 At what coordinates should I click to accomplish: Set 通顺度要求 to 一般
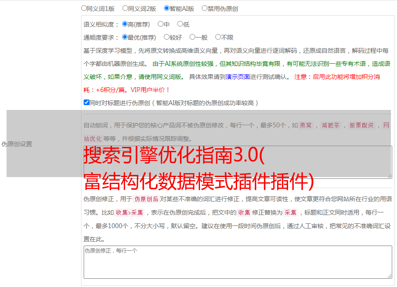tap(193, 37)
